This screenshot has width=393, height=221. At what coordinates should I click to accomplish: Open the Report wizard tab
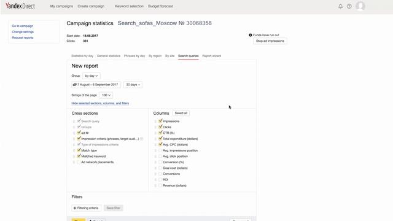point(211,56)
